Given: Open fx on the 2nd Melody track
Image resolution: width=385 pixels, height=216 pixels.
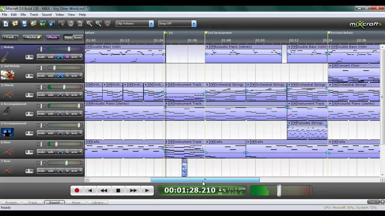Looking at the screenshot, I should click(67, 76).
